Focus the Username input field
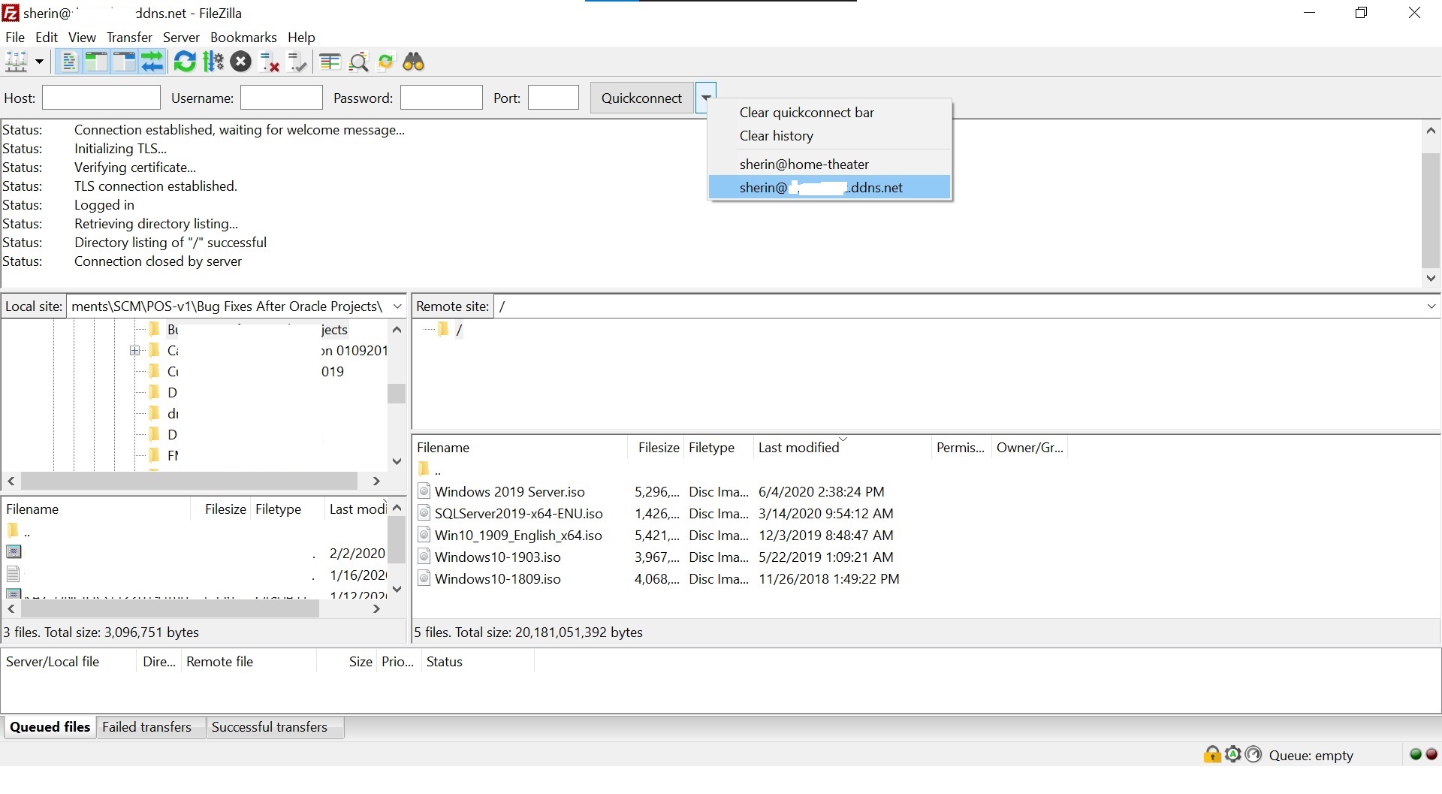The image size is (1442, 794). (282, 98)
